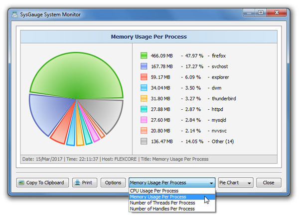Screen dimensions: 299x216
Task: Click the thunderbird process label
Action: (224, 99)
